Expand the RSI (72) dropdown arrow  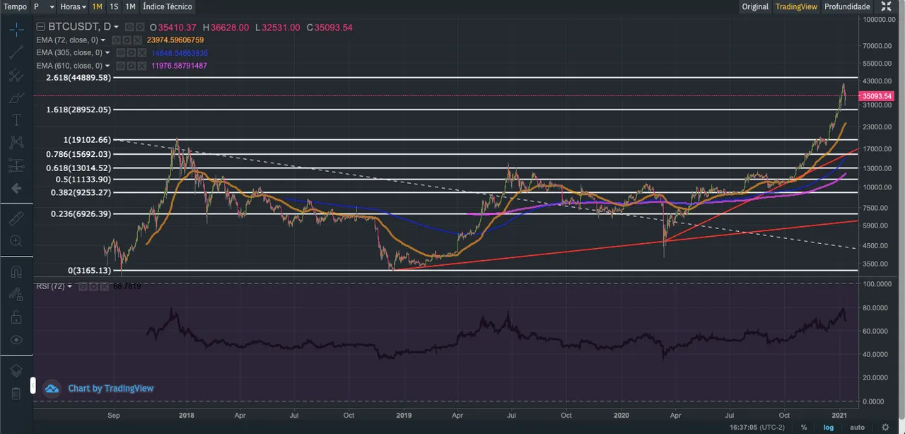pyautogui.click(x=69, y=286)
